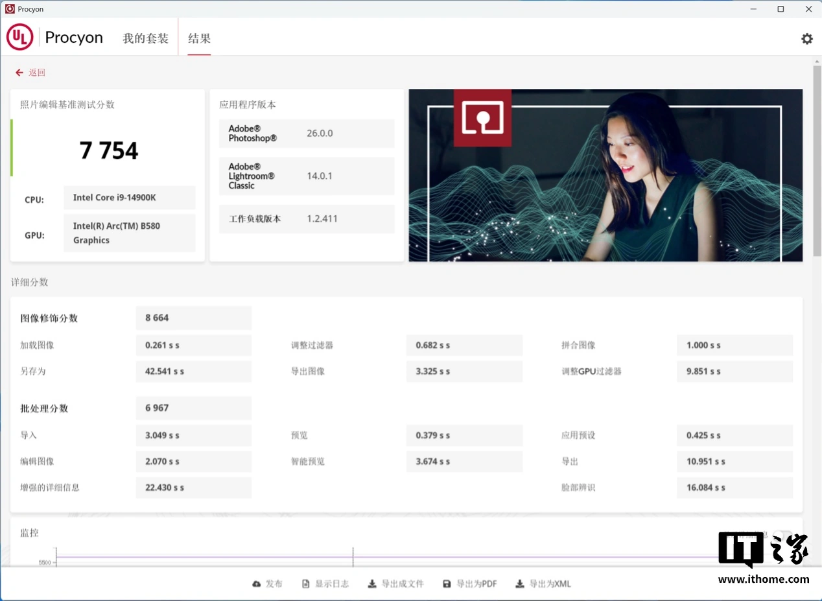Screen dimensions: 822x601
Task: Click the dashed vertical marker in 监控 chart
Action: tap(353, 556)
